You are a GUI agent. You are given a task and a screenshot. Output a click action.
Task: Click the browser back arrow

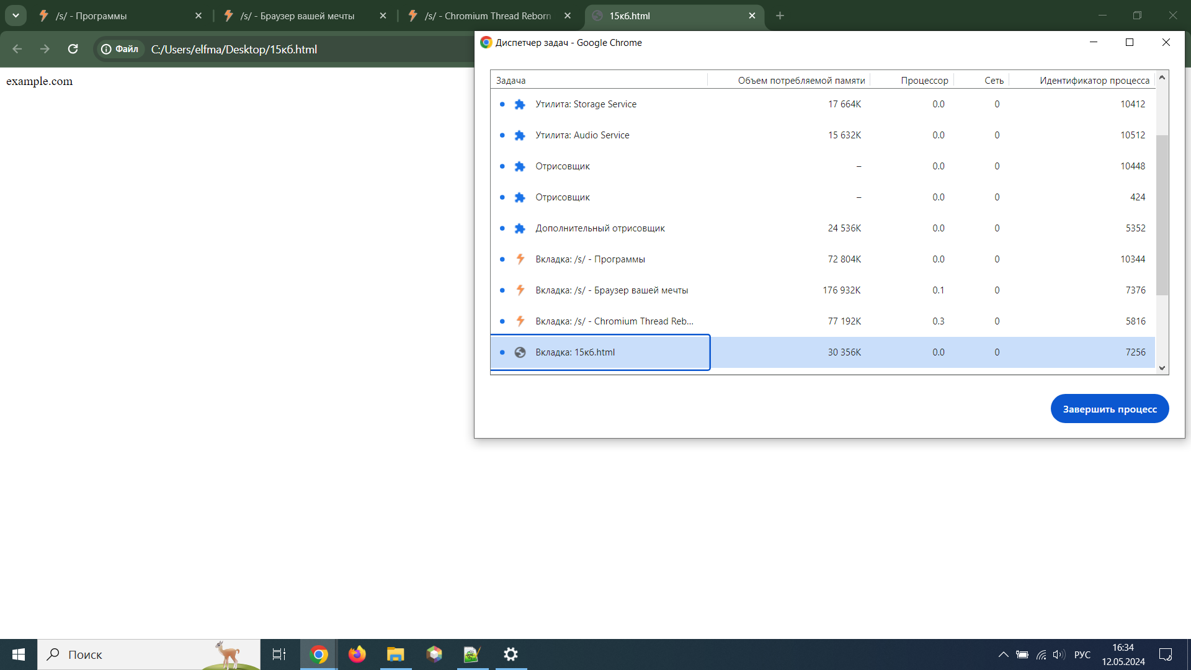click(17, 49)
